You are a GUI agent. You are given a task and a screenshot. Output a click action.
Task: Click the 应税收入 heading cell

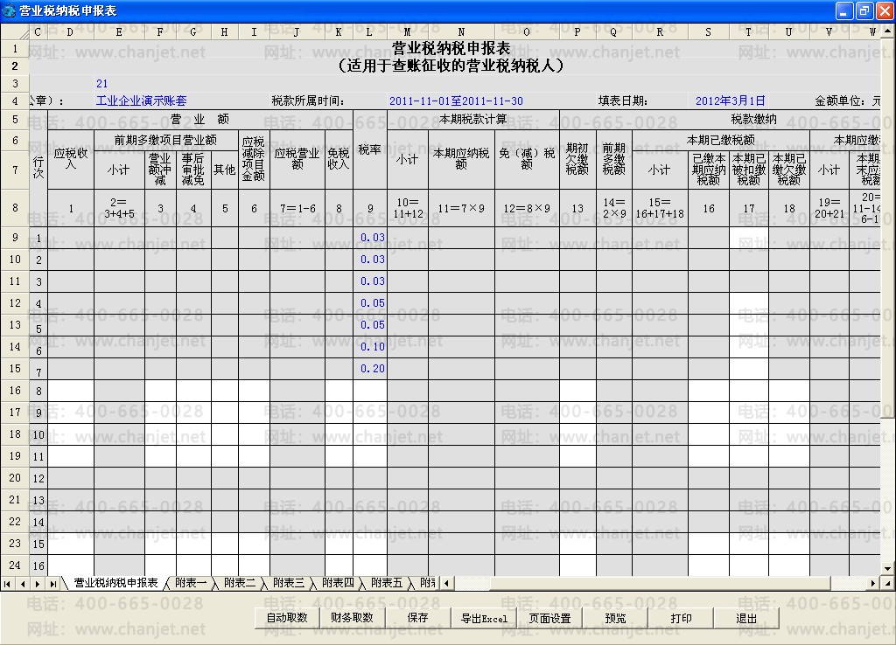tap(71, 159)
